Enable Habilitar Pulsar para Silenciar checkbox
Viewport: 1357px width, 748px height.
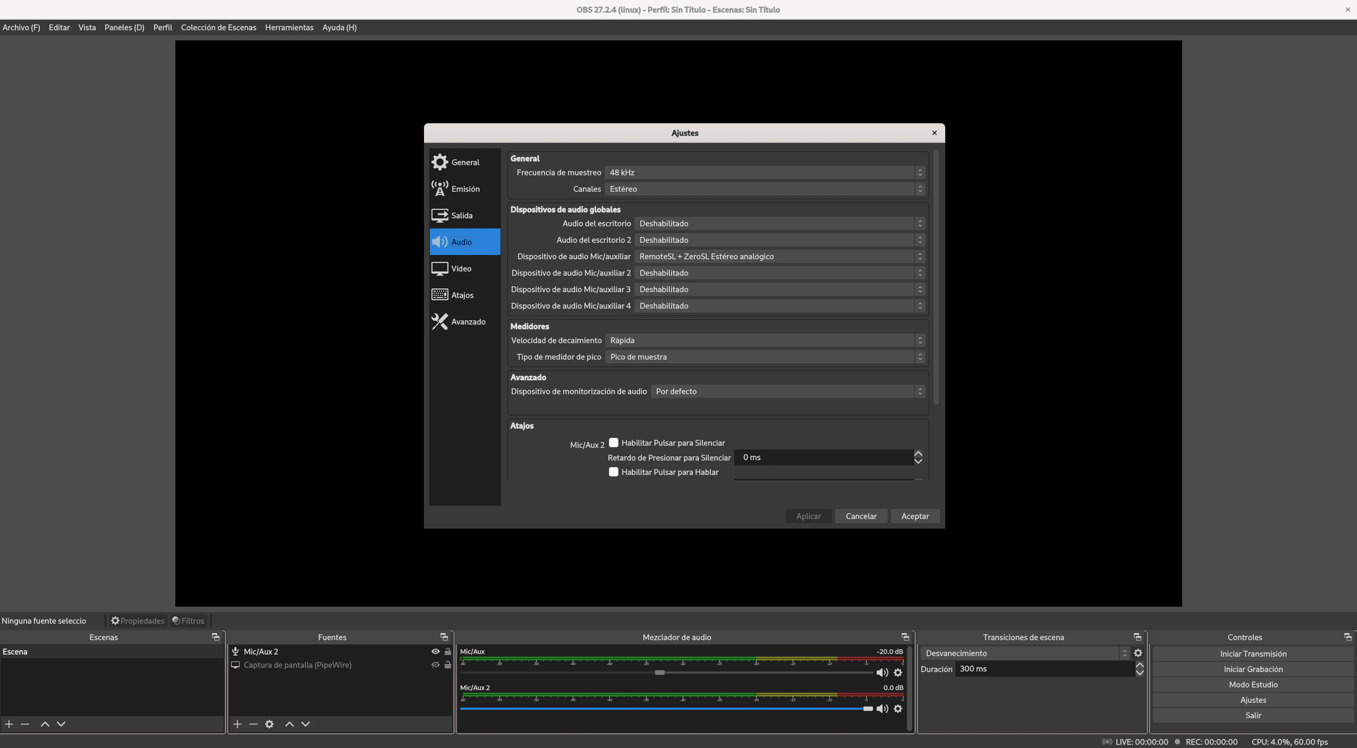tap(614, 443)
